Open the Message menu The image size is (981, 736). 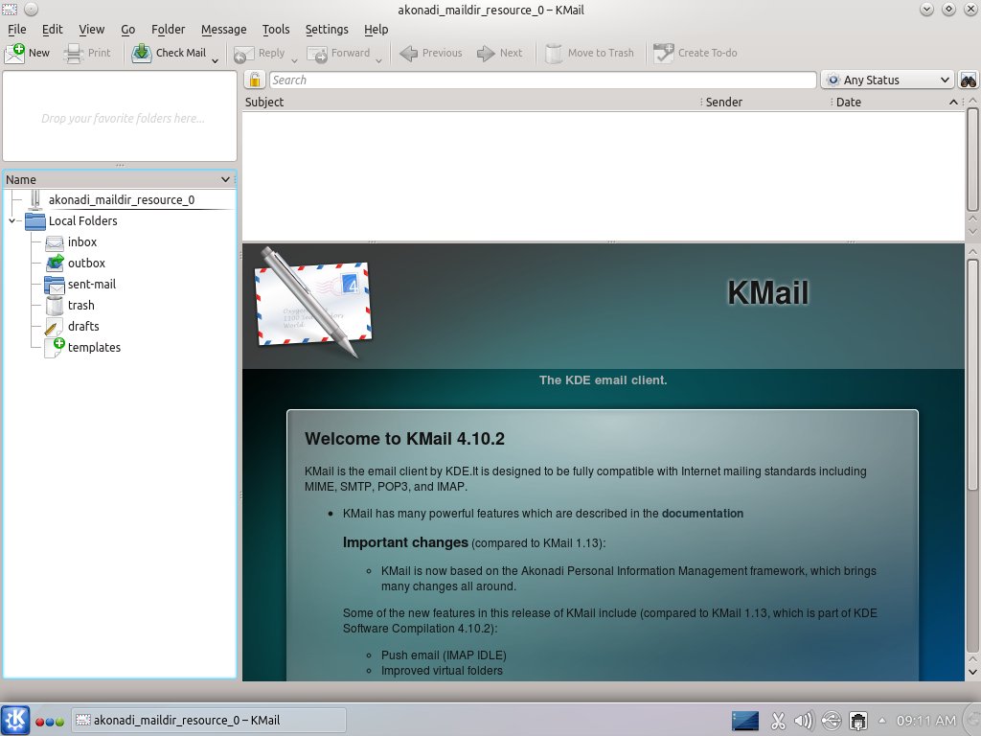(223, 30)
